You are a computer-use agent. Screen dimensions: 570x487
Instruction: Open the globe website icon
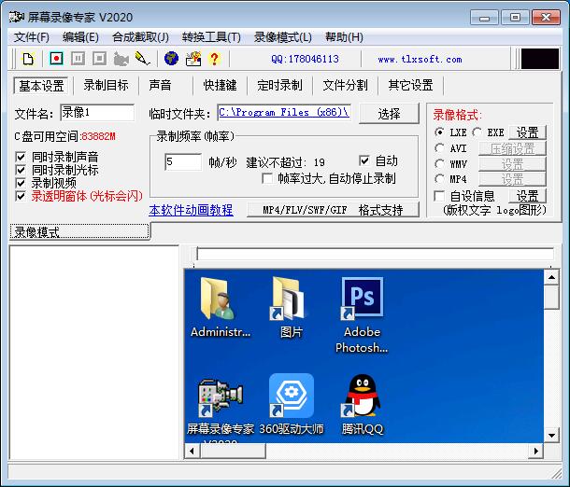[x=171, y=59]
